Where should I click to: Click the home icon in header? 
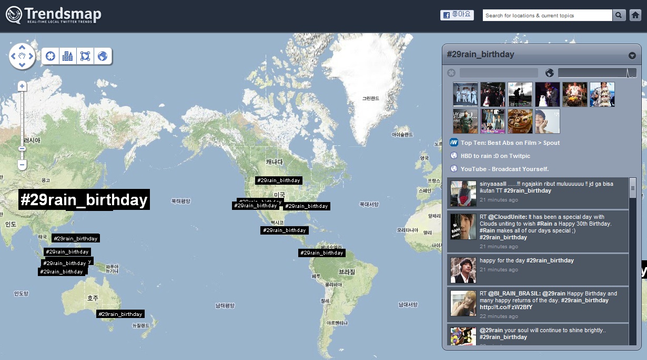coord(635,15)
